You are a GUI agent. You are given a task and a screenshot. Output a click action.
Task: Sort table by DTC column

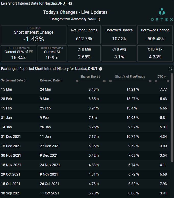[161, 77]
